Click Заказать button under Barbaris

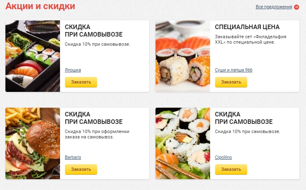(x=81, y=169)
